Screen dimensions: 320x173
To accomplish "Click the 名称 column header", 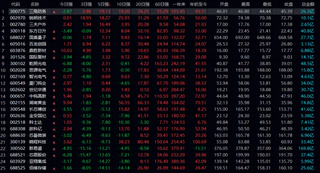I will click(x=35, y=4).
